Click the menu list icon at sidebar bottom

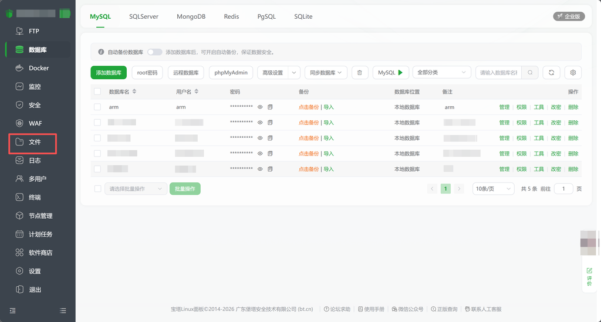63,310
